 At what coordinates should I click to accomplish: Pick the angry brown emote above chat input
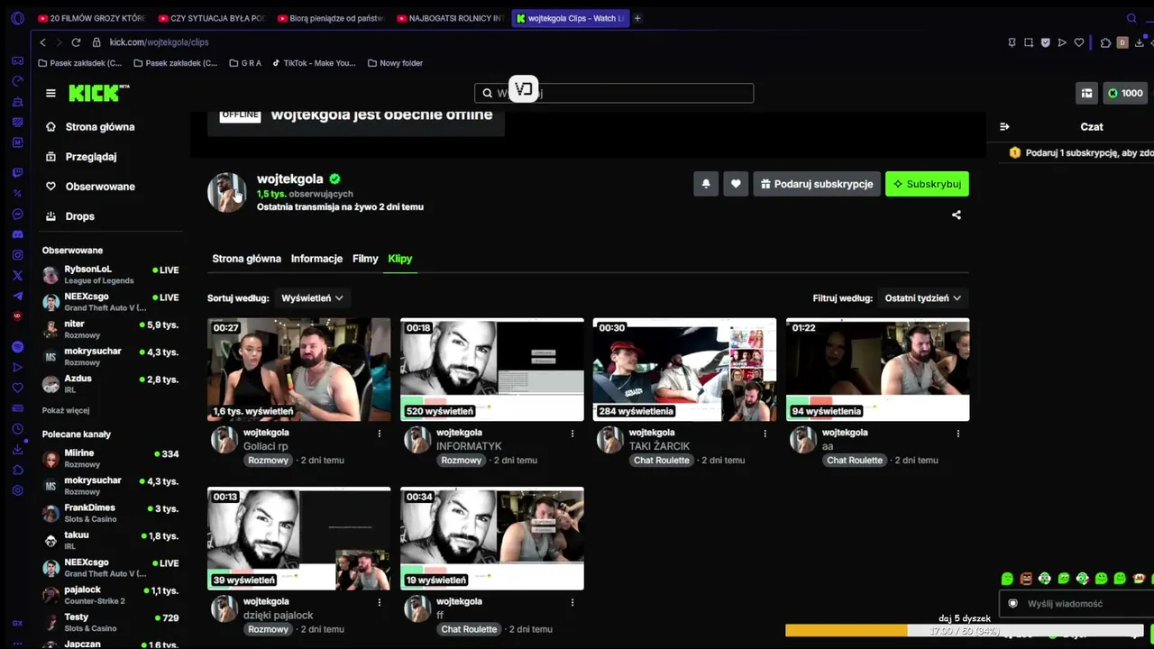[x=1026, y=579]
